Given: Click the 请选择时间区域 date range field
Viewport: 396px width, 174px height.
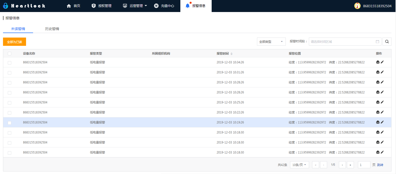Looking at the screenshot, I should [342, 42].
